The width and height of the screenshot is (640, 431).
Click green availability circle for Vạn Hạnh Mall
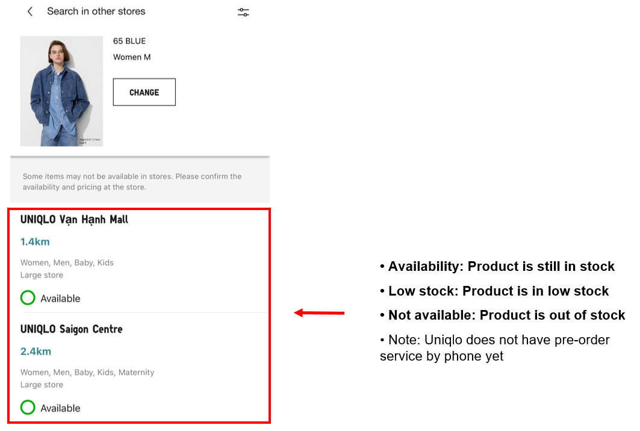pyautogui.click(x=28, y=298)
